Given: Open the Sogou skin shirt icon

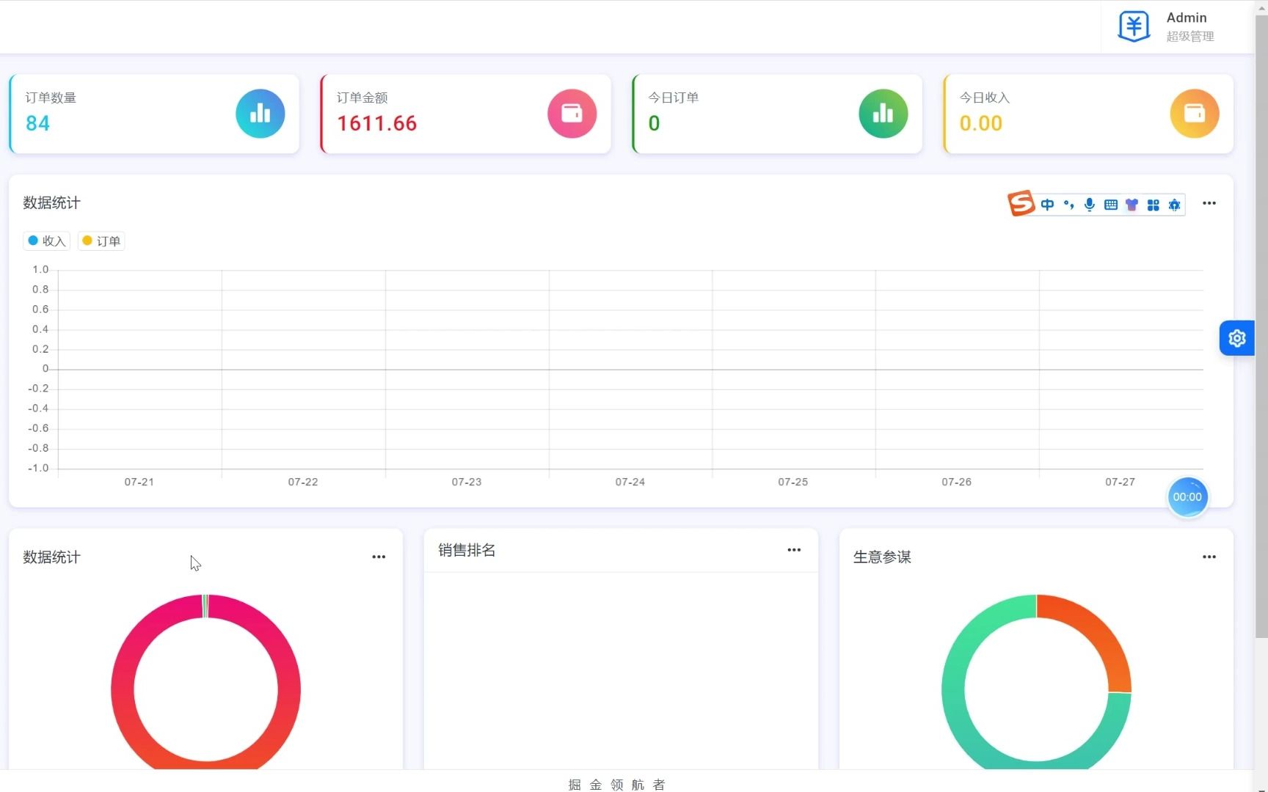Looking at the screenshot, I should pos(1132,205).
